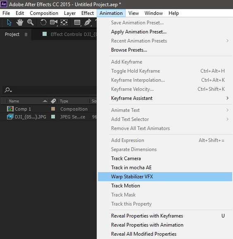Select the Pen tool
This screenshot has width=233, height=239.
pos(88,22)
